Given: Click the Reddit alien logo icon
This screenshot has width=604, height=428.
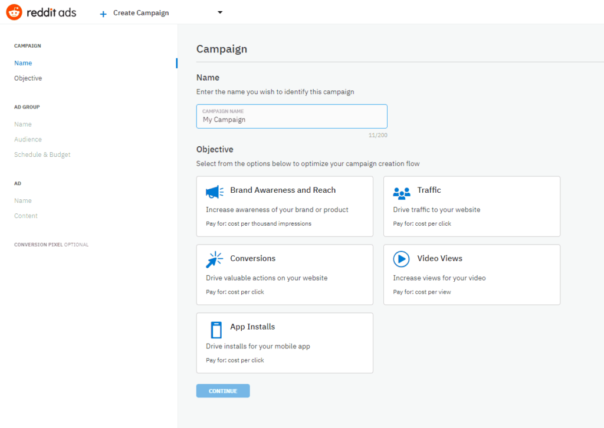Looking at the screenshot, I should (x=14, y=12).
